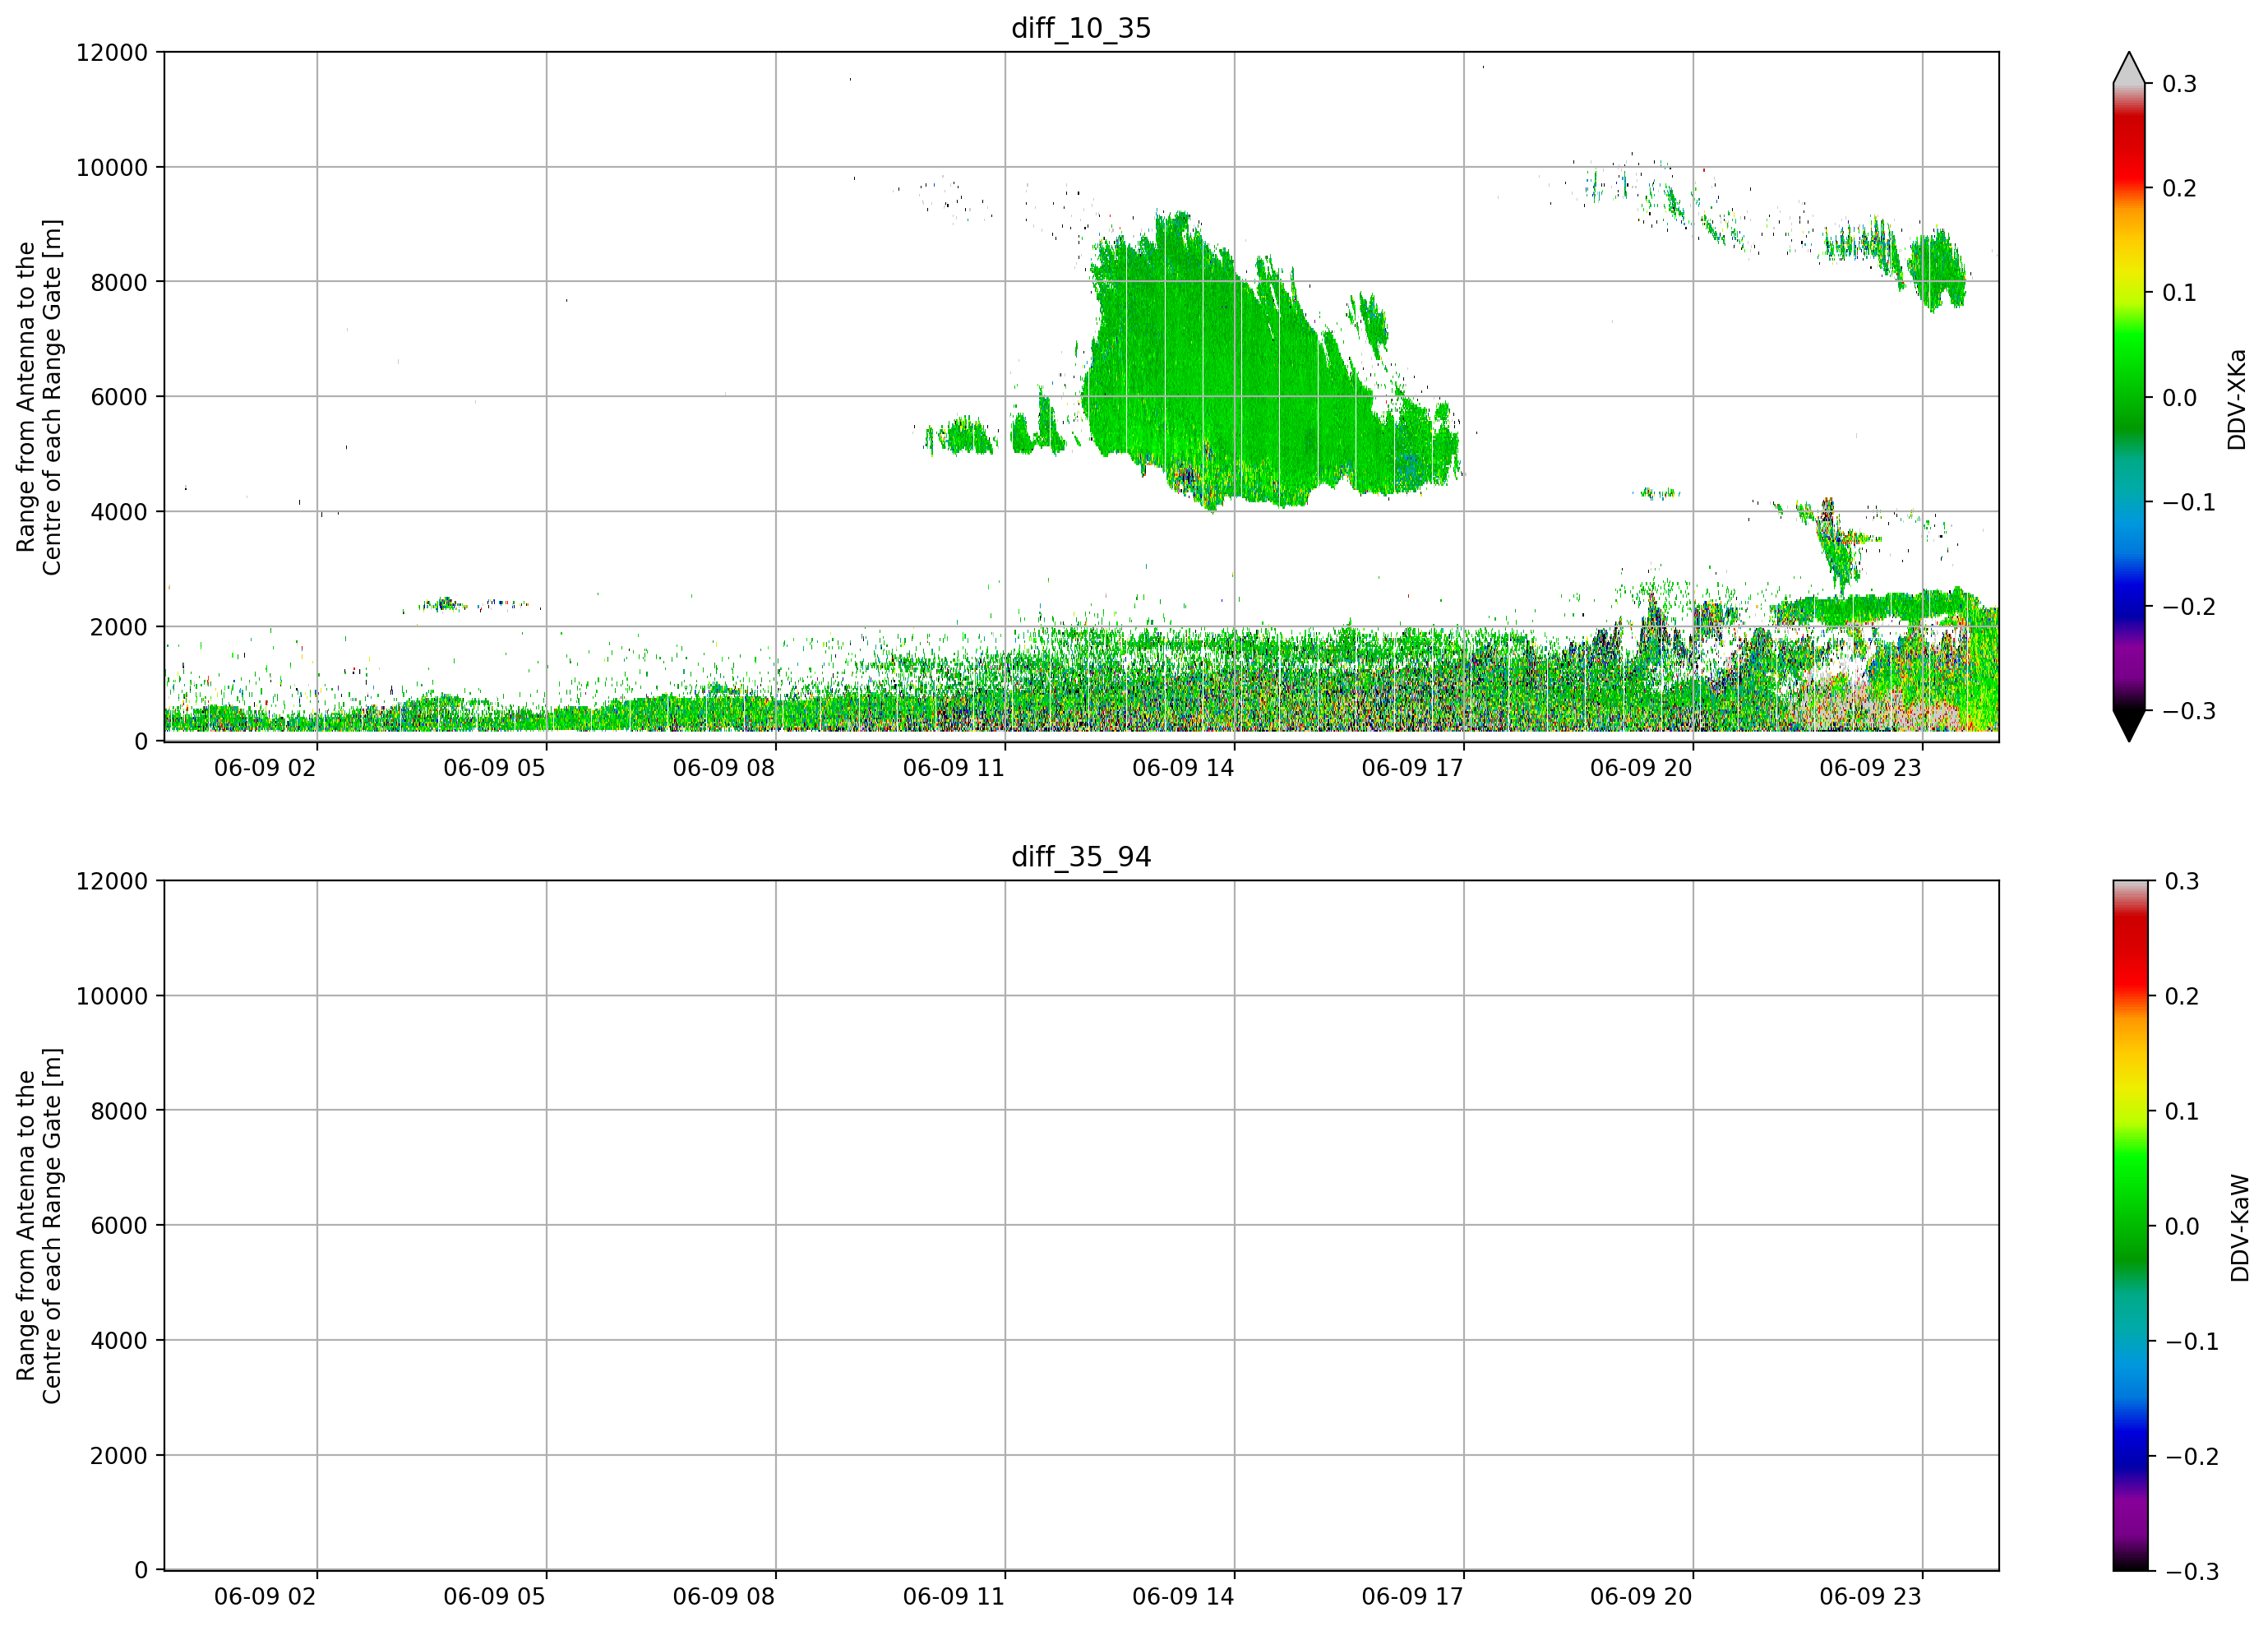
Task: Click '06-09 02' x-tick under diff_10_35 plot
Action: [x=265, y=768]
